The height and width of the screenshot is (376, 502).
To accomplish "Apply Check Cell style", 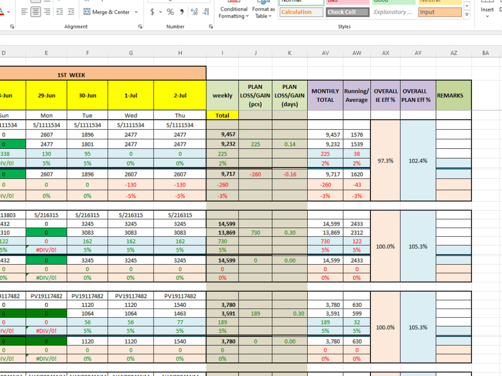I will click(x=347, y=12).
